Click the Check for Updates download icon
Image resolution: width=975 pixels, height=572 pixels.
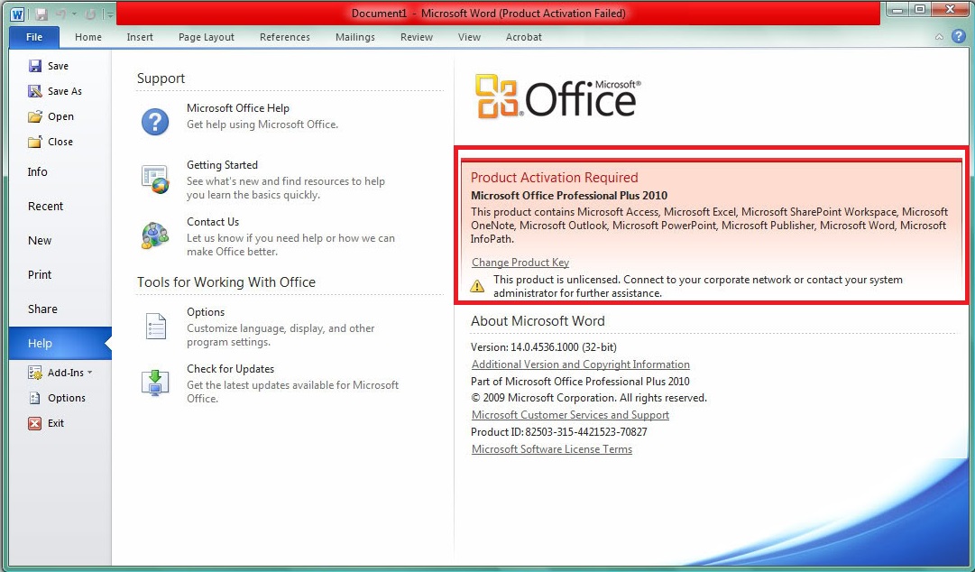(155, 383)
